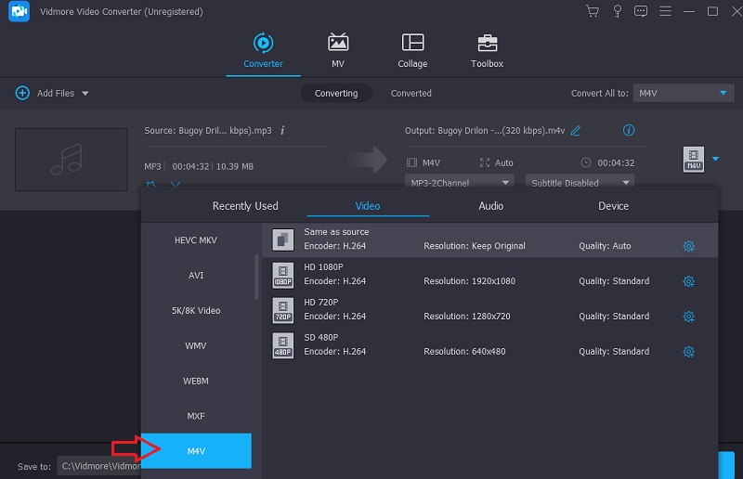Image resolution: width=743 pixels, height=479 pixels.
Task: Switch to the Audio format tab
Action: pos(491,206)
